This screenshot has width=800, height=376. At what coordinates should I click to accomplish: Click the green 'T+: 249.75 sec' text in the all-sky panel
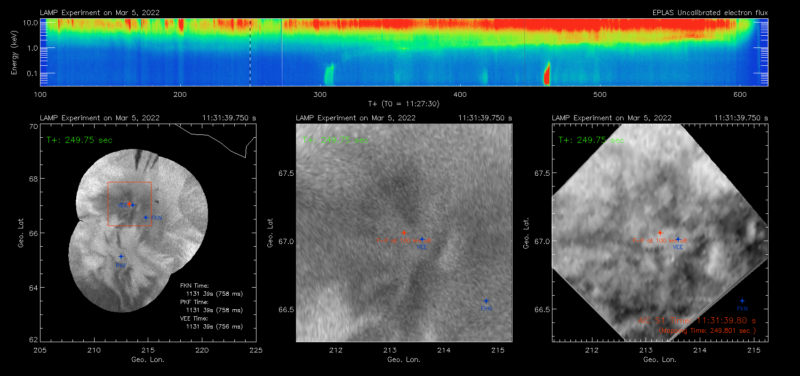pos(80,140)
